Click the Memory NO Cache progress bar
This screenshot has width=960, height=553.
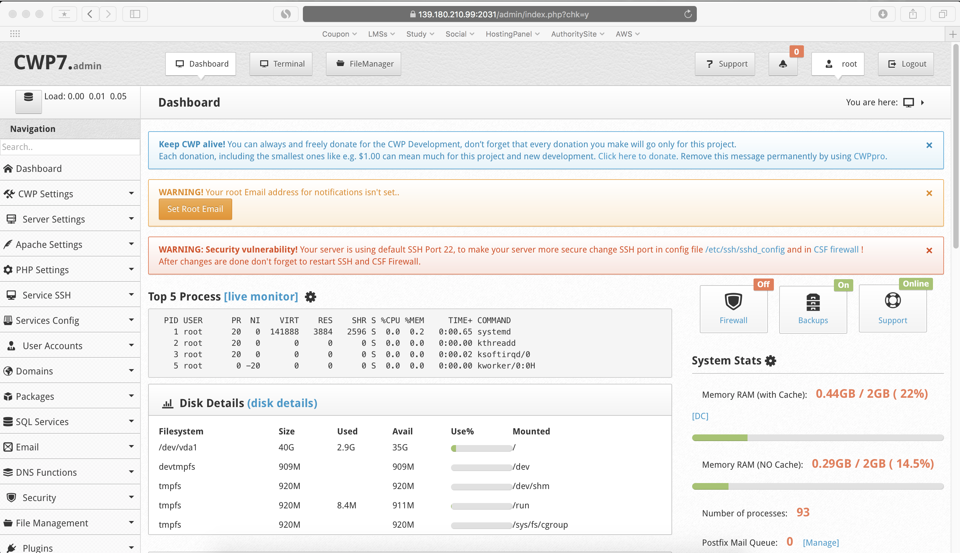click(818, 486)
